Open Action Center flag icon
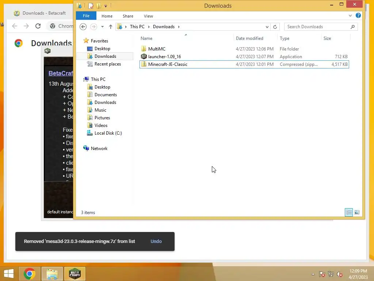The image size is (374, 281). 322,274
